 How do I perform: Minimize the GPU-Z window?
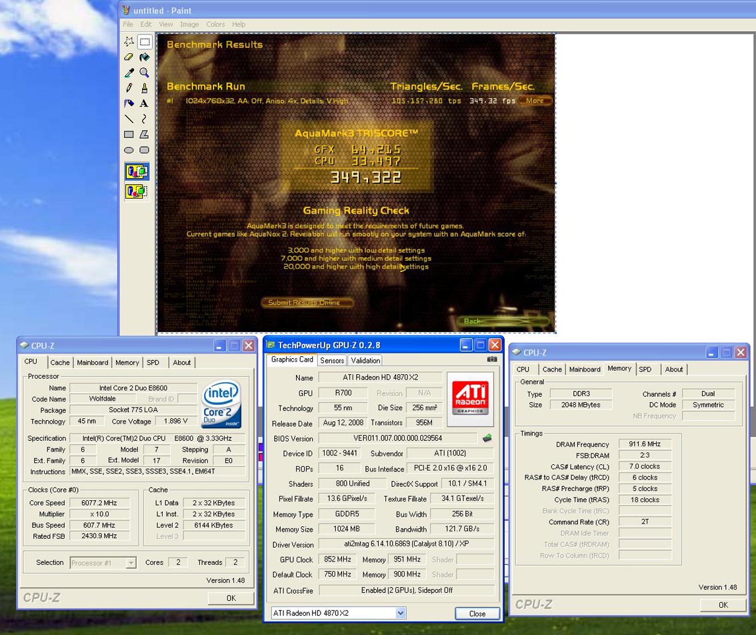[x=466, y=345]
